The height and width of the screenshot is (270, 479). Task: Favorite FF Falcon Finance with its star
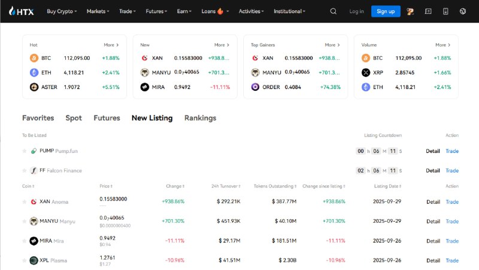click(25, 170)
